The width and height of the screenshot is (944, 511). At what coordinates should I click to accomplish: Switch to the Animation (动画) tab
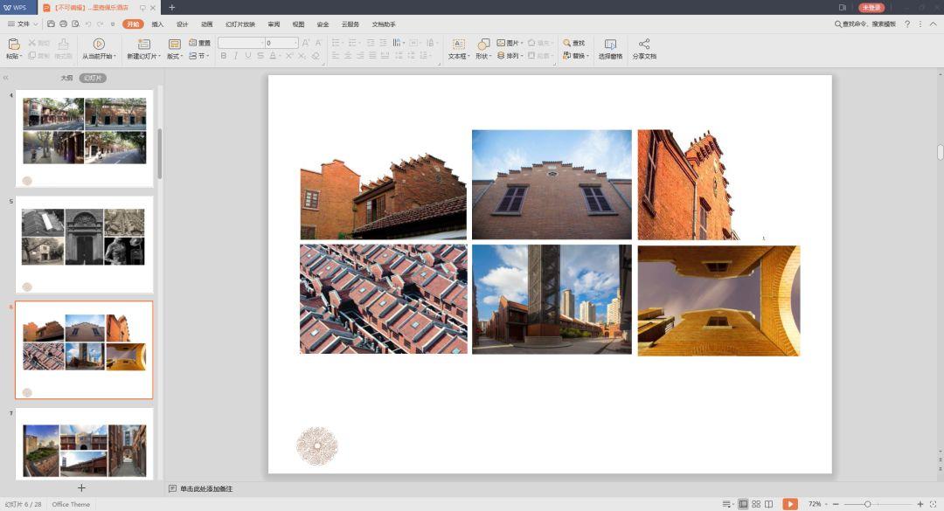[206, 24]
